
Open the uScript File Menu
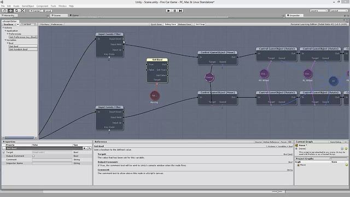point(45,24)
